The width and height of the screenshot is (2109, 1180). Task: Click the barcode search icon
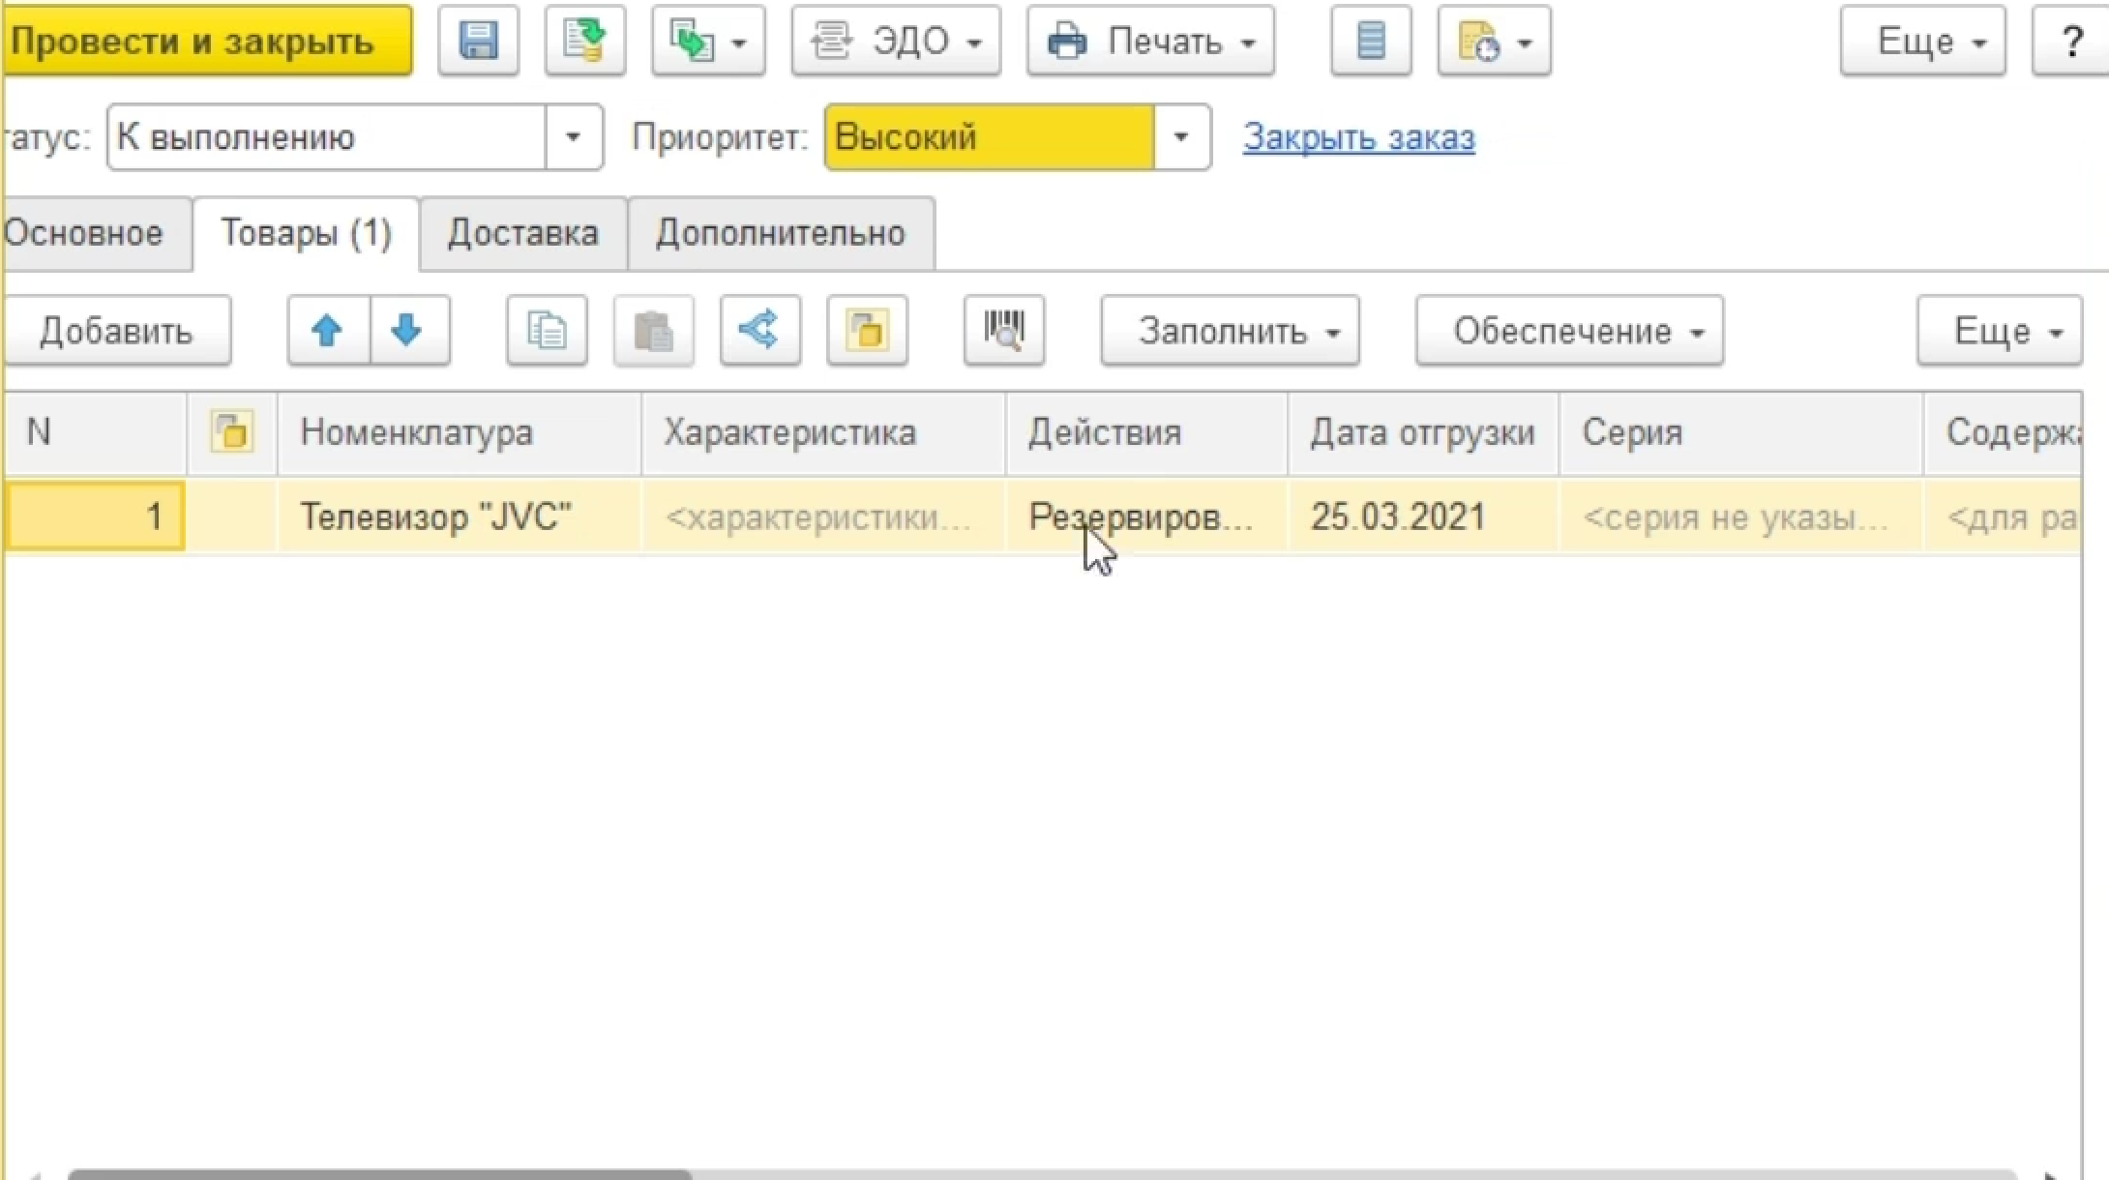pos(1004,331)
